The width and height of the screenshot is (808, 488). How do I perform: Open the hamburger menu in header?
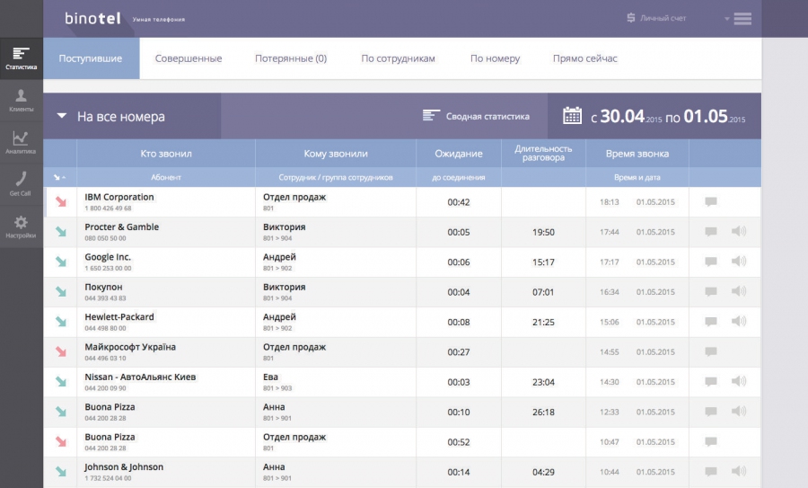point(742,19)
